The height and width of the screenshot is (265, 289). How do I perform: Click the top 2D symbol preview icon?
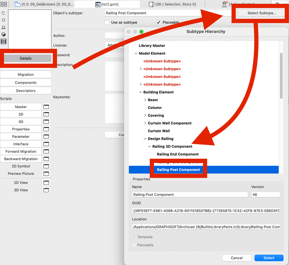4,13
